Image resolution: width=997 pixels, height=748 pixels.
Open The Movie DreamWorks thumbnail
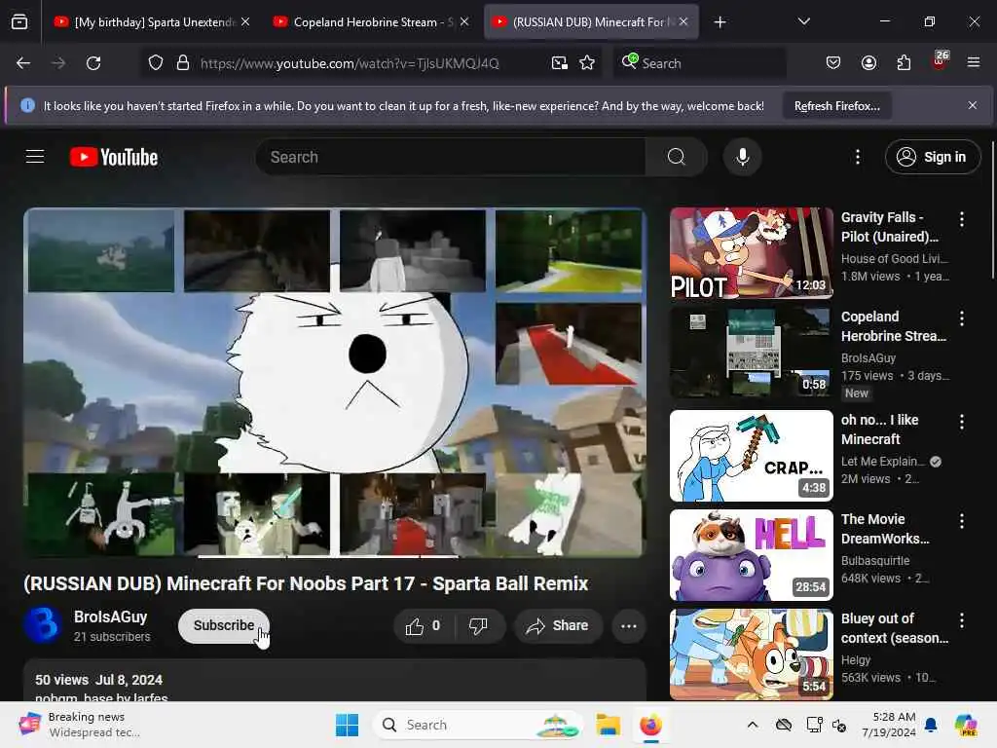[752, 555]
